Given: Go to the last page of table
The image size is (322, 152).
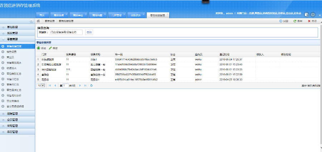Looking at the screenshot, I should click(85, 86).
